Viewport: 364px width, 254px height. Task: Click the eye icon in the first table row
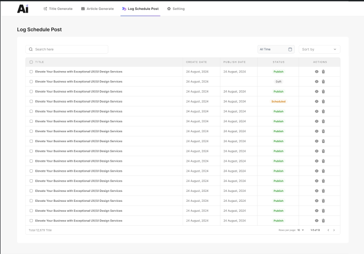tap(316, 71)
